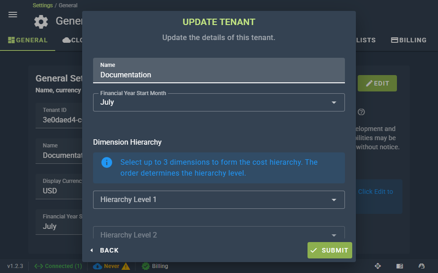Click the Back button in dialog
Viewport: 438px width, 273px height.
tap(104, 250)
